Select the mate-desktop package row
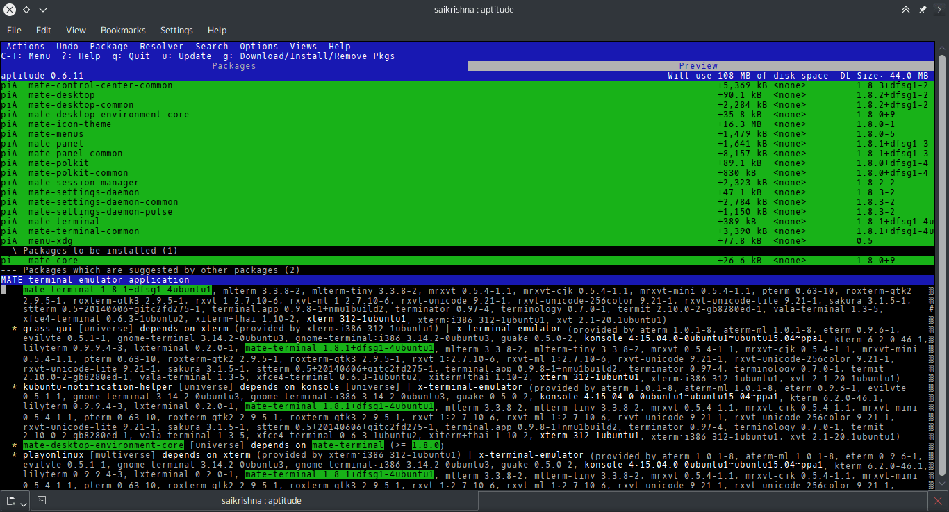Viewport: 949px width, 512px height. point(468,95)
